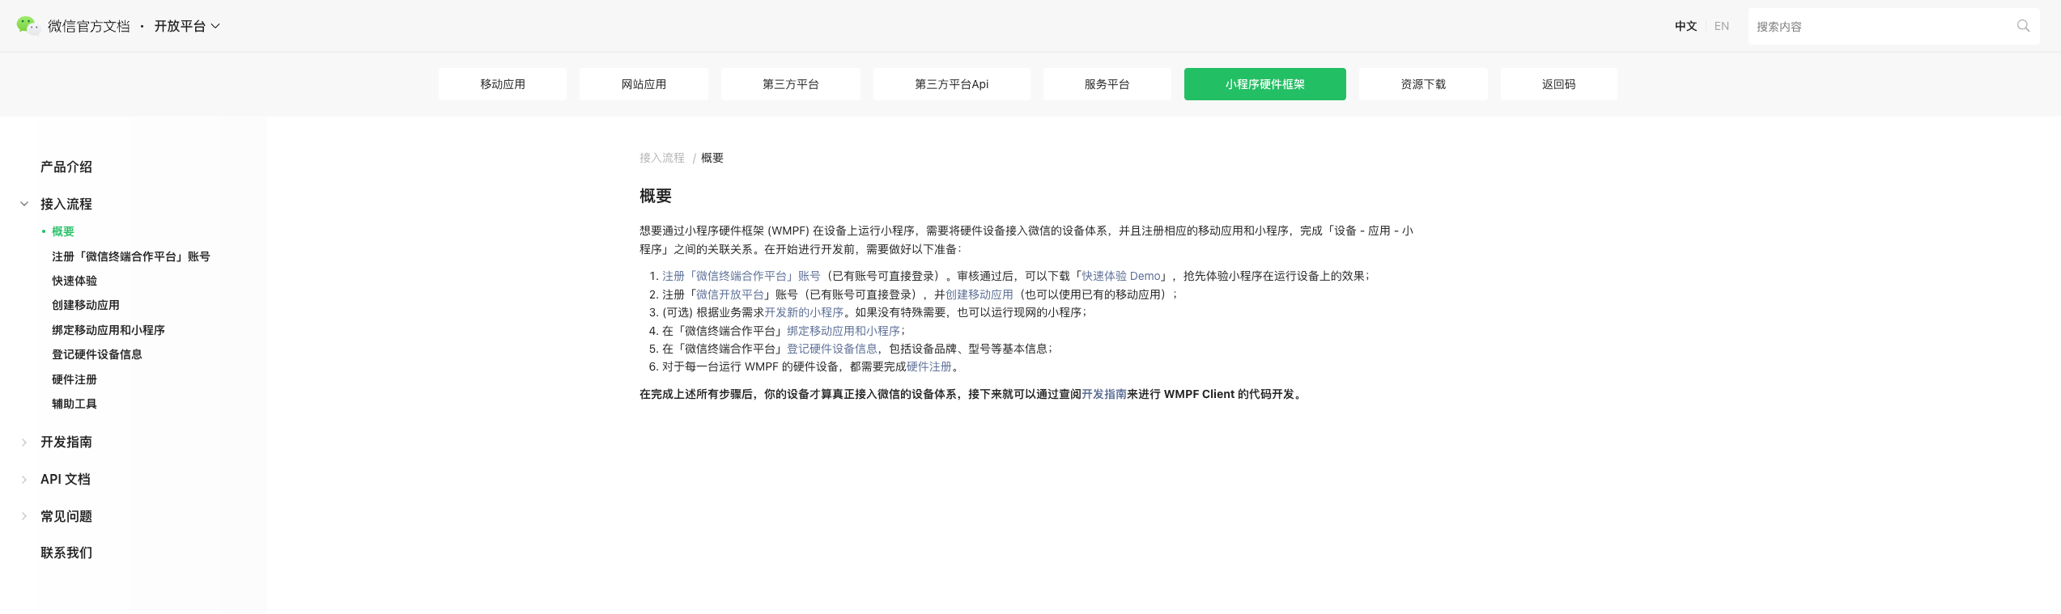Open the 开放平台 platform dropdown
2061x614 pixels.
[x=187, y=26]
